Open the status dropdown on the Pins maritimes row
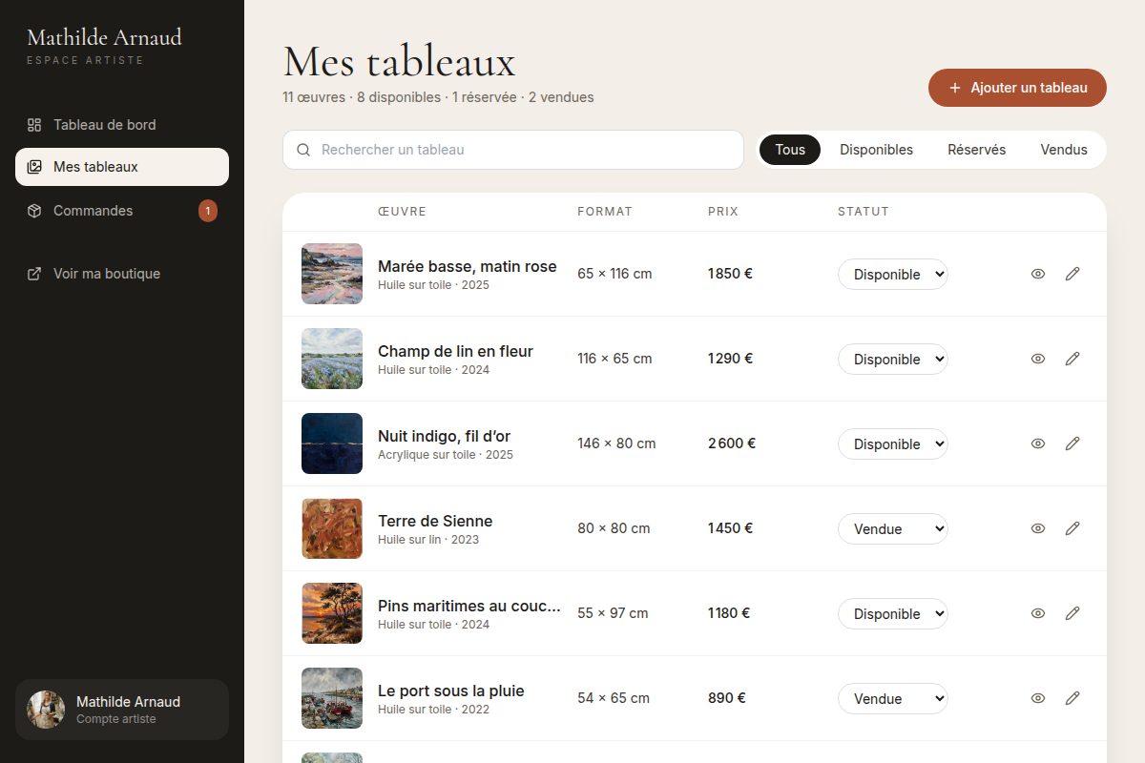The image size is (1145, 763). (x=893, y=614)
